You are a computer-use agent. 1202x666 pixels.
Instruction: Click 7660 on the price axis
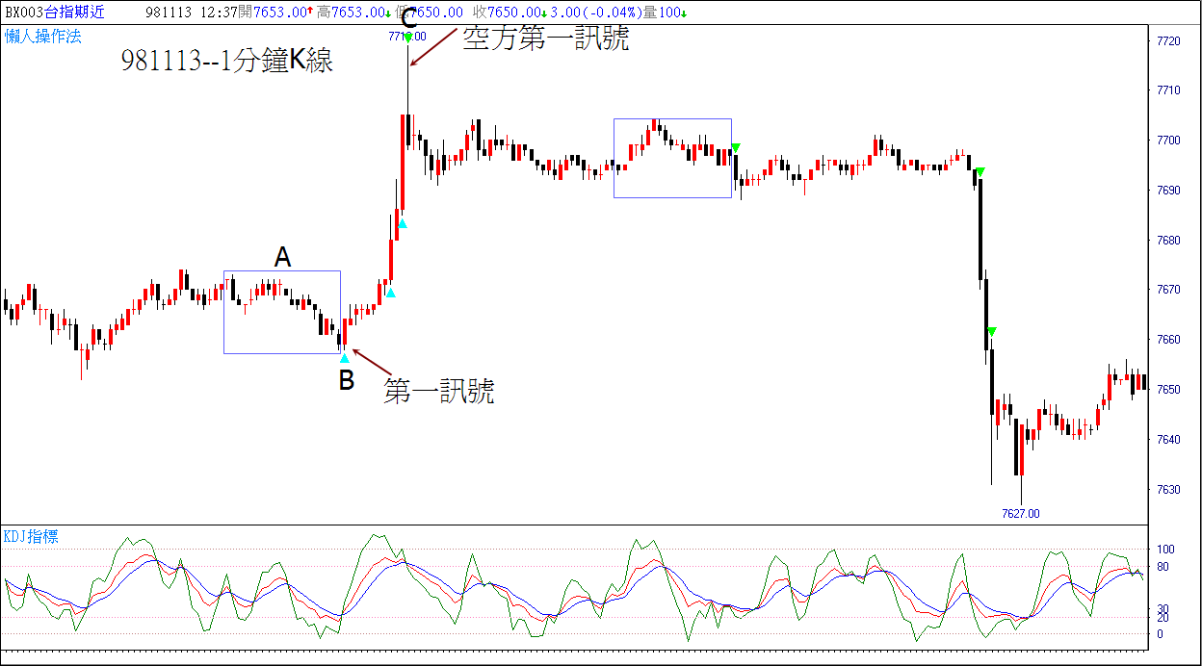click(1168, 340)
